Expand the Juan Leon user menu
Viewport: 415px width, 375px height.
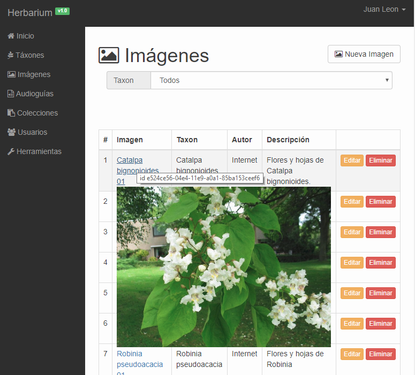[x=384, y=9]
